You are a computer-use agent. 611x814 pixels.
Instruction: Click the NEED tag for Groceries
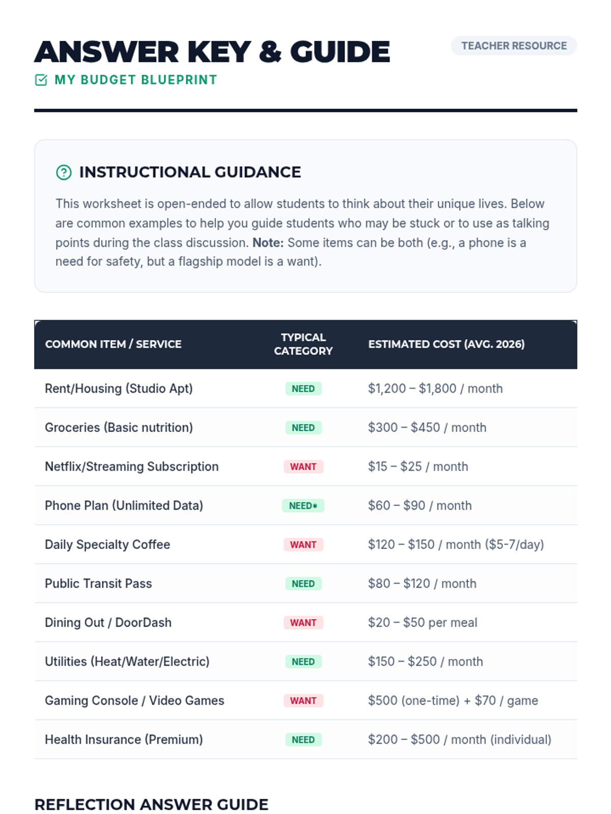(303, 428)
